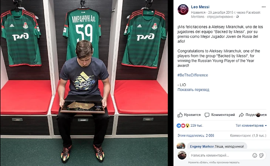Click the Комментарий speech bubble icon

click(207, 115)
